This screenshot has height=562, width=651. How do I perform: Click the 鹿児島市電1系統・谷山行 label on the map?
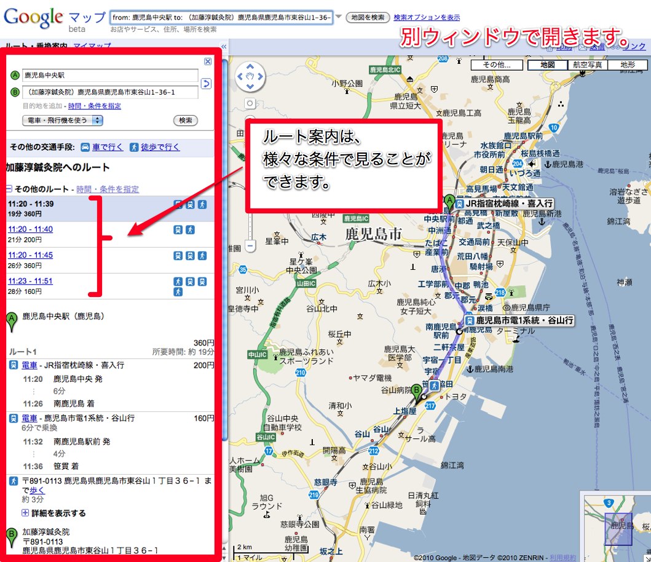point(519,320)
